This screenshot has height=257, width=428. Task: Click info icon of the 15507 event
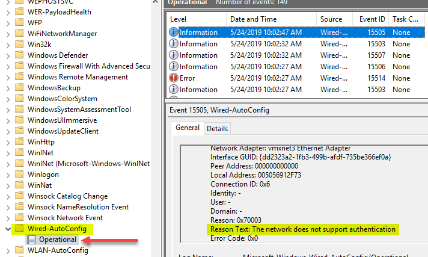click(174, 55)
